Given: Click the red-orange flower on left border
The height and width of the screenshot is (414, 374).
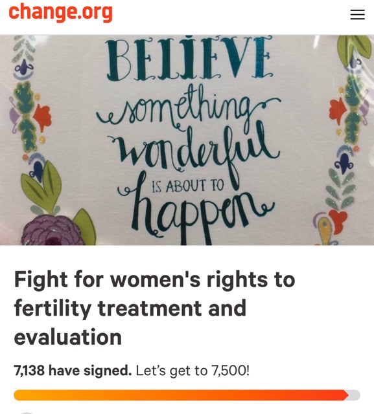Looking at the screenshot, I should [43, 116].
